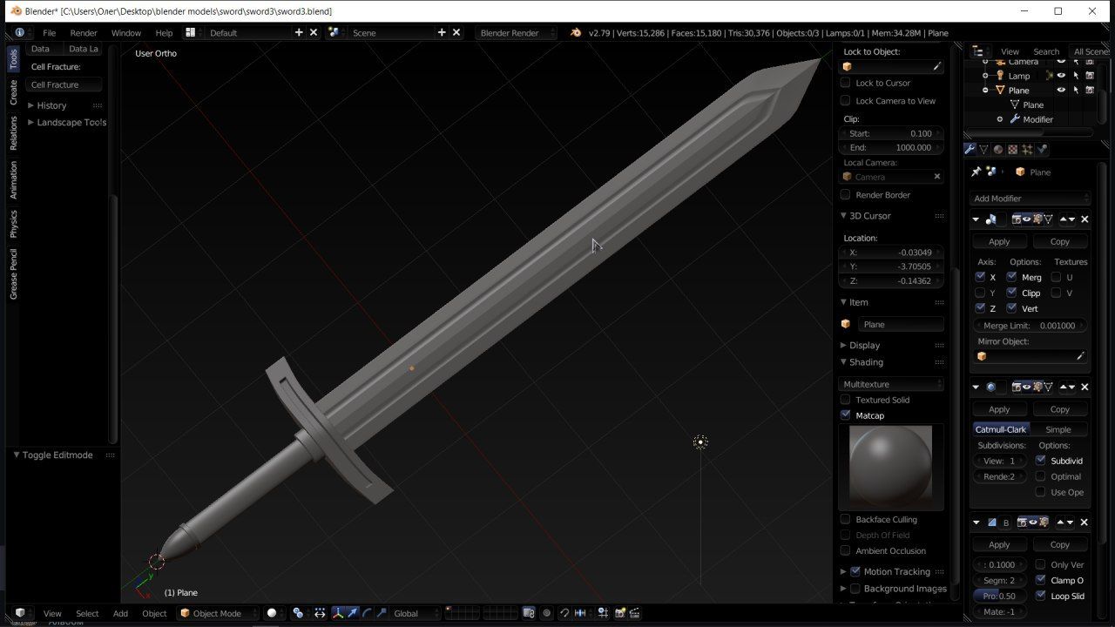Select the Simple subdivision type
This screenshot has width=1115, height=627.
click(x=1058, y=429)
